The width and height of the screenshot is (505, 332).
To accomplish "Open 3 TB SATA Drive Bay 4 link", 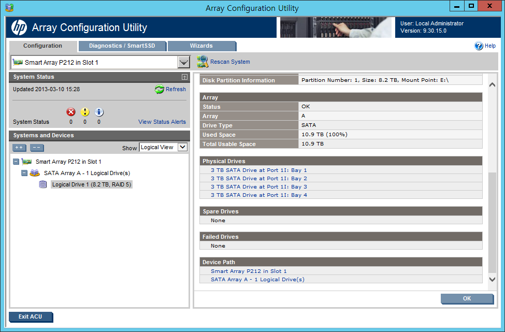I will [258, 195].
